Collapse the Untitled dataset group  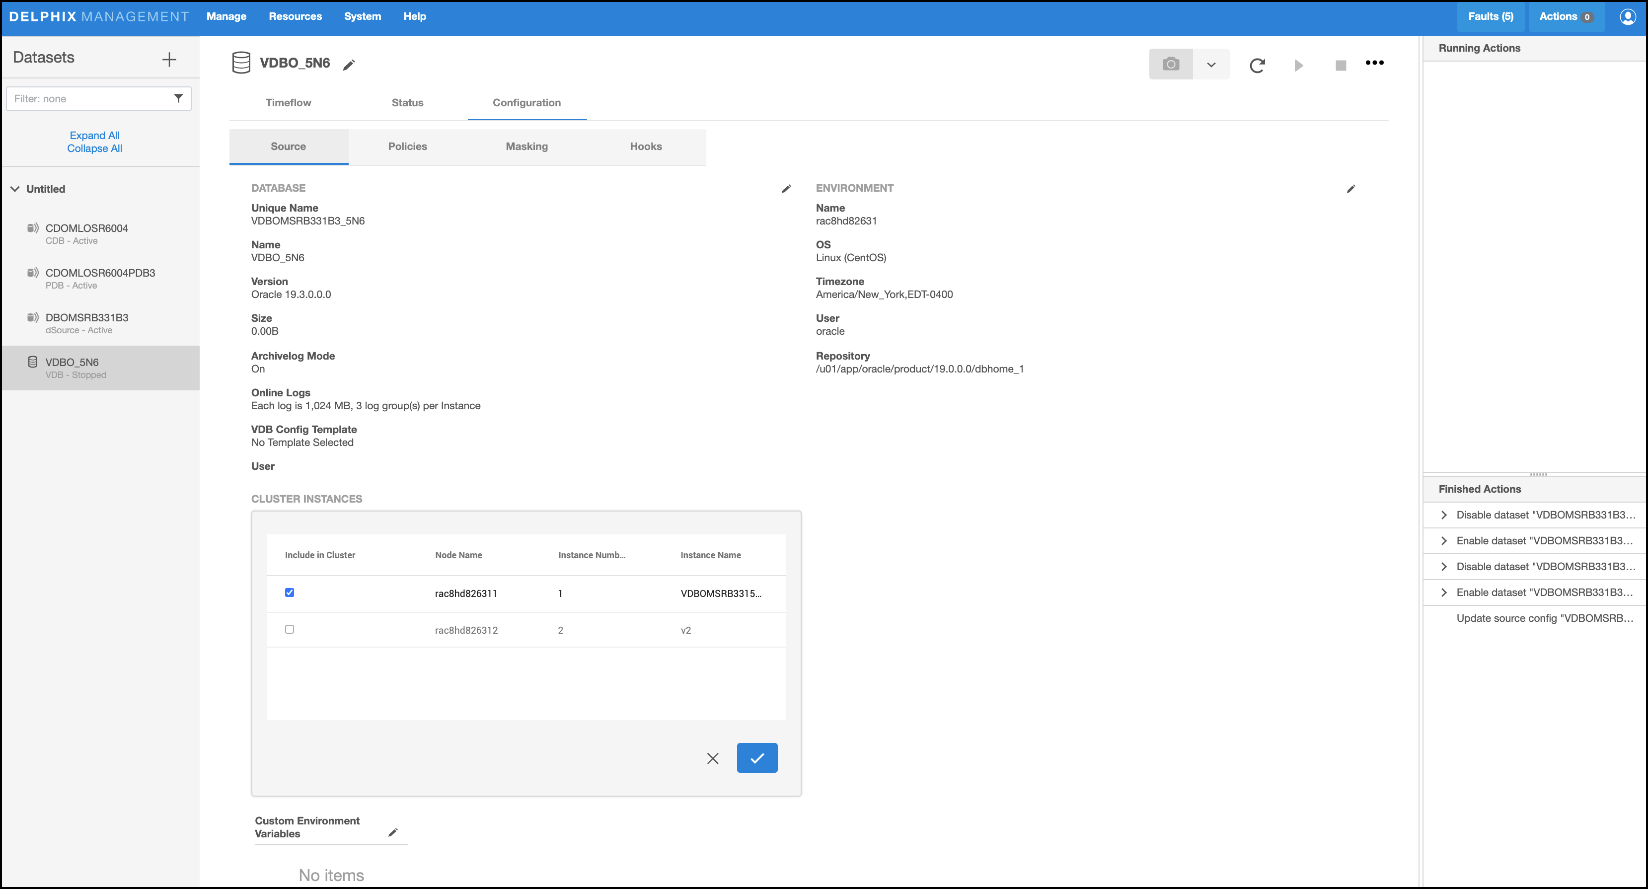[x=15, y=189]
